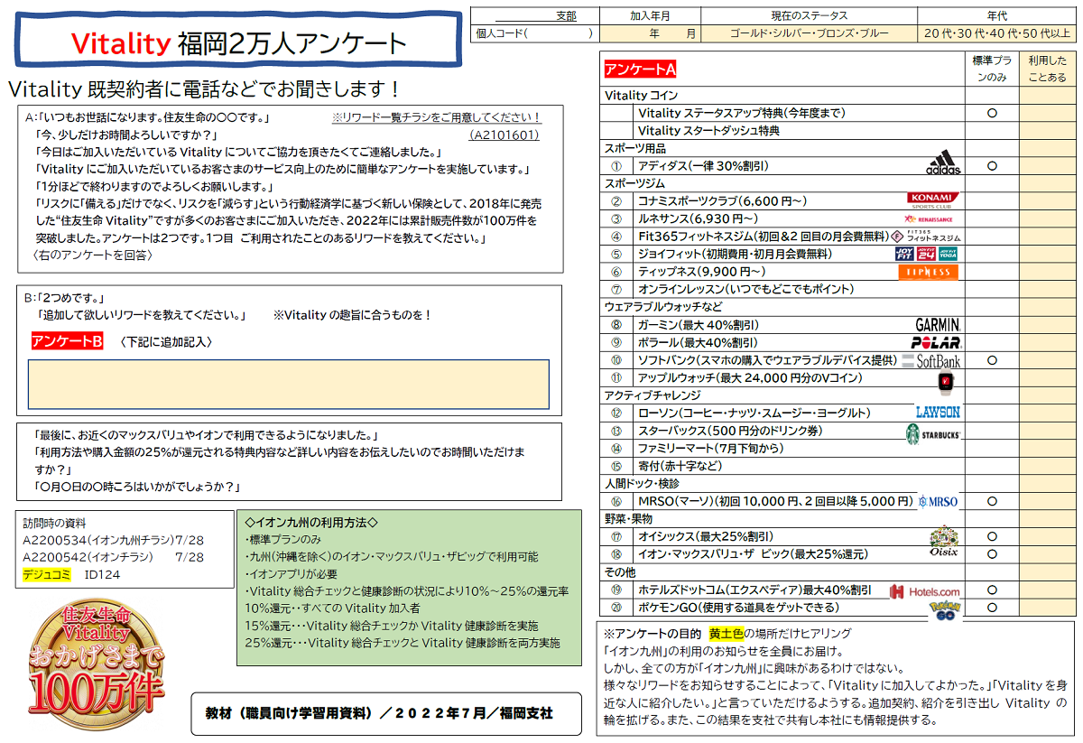This screenshot has height=743, width=1083.
Task: Select the Renaissance logo
Action: click(928, 218)
